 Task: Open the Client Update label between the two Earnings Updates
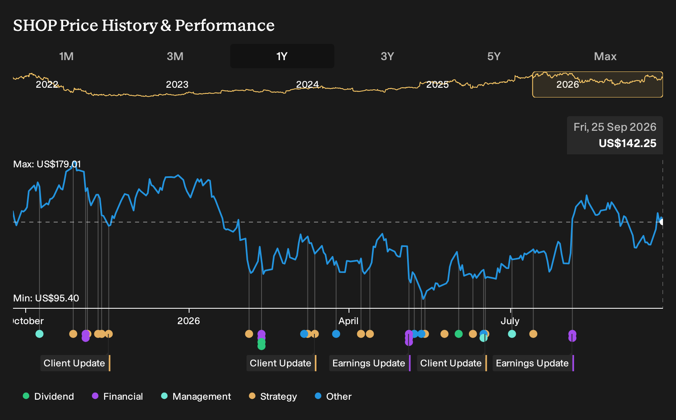452,363
